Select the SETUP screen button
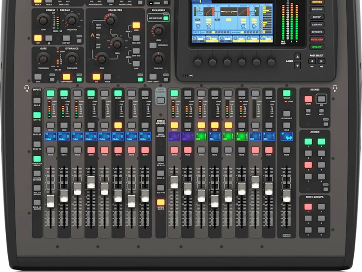Image resolution: width=362 pixels, height=272 pixels. click(x=317, y=17)
